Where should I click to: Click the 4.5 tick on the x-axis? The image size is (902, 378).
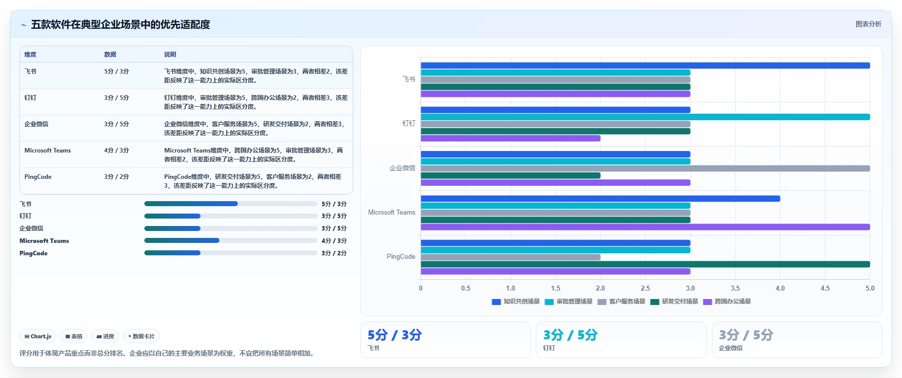[x=825, y=288]
